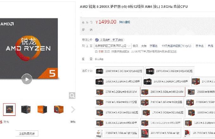This screenshot has height=139, width=215.
Task: Select the black box thumbnail
Action: point(26,110)
